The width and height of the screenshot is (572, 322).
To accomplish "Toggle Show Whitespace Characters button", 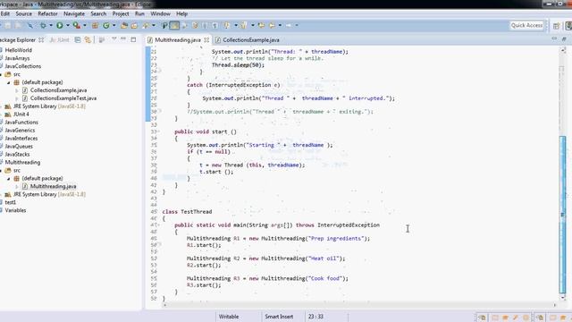I will [x=214, y=25].
